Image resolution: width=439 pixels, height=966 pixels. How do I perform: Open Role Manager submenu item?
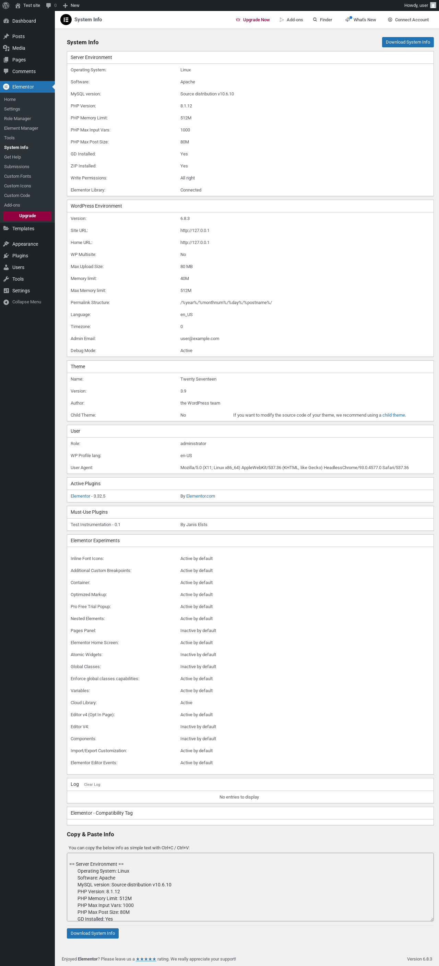pyautogui.click(x=17, y=118)
